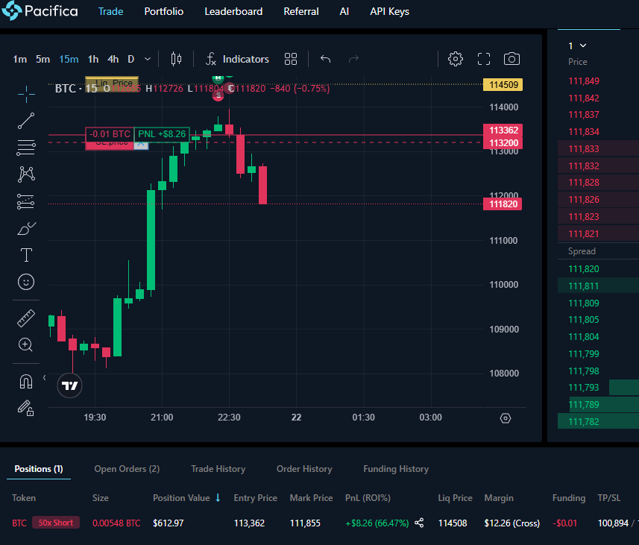Click the redo arrow
The image size is (639, 545).
353,59
